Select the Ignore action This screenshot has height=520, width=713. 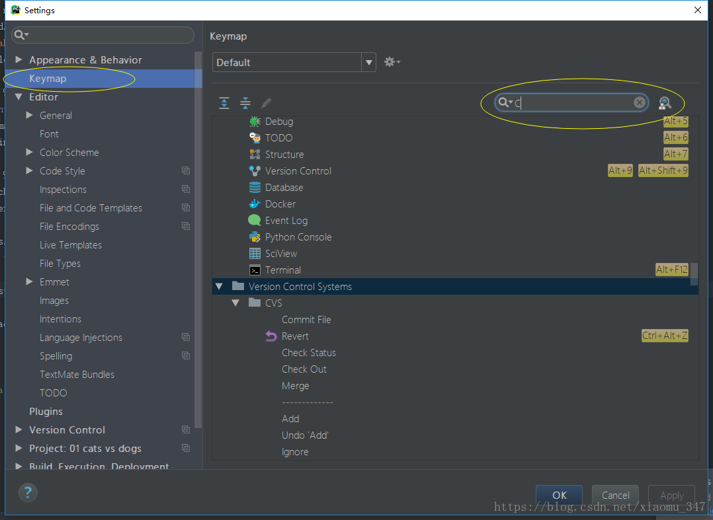click(295, 452)
